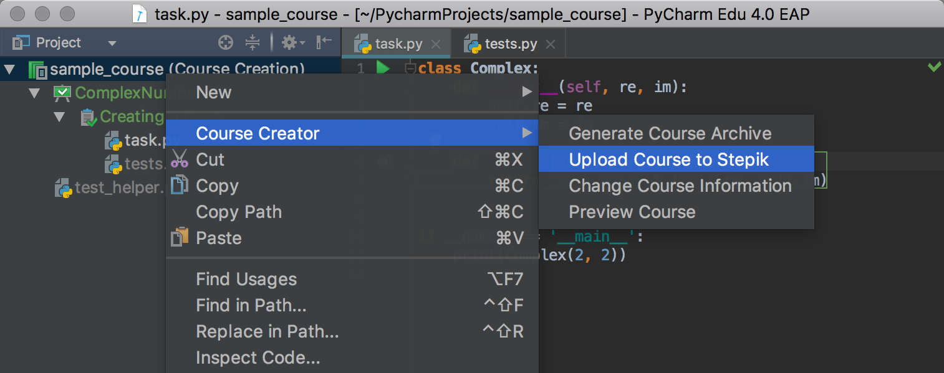Image resolution: width=944 pixels, height=373 pixels.
Task: Choose Copy Path from the context menu
Action: pos(352,212)
